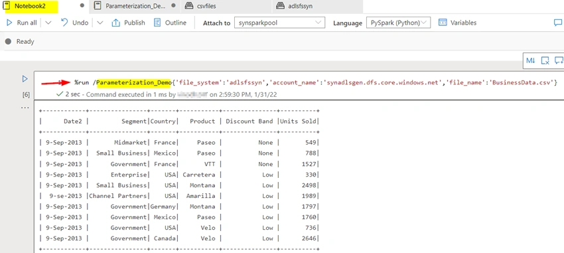
Task: Click the storage icon on adlsfssyn tab
Action: point(280,6)
